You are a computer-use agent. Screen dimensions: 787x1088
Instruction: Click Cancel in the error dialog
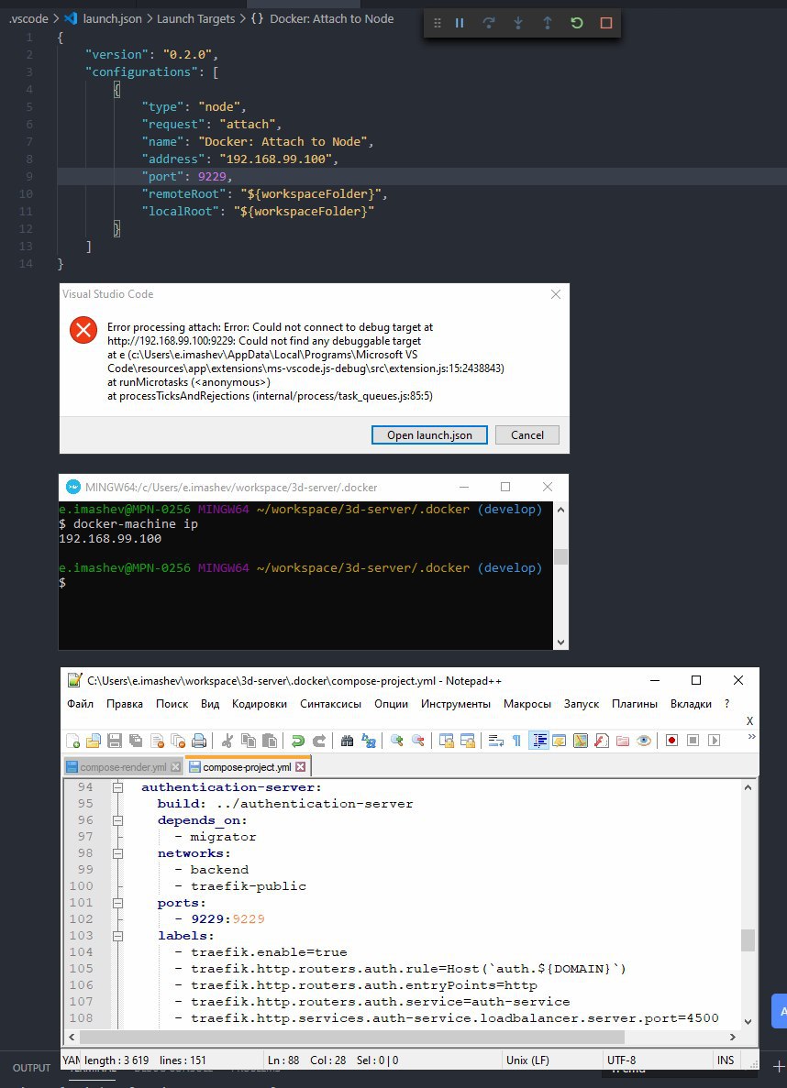click(x=527, y=435)
